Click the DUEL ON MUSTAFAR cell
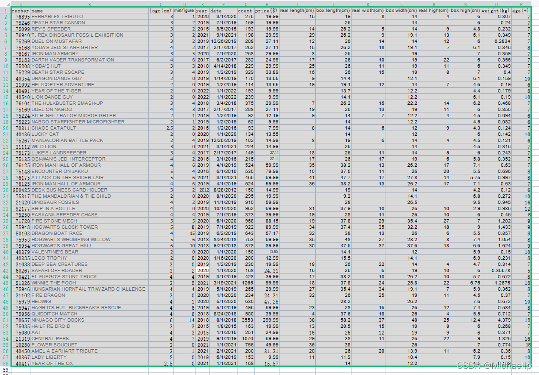Screen dimensions: 539x375 (89, 41)
